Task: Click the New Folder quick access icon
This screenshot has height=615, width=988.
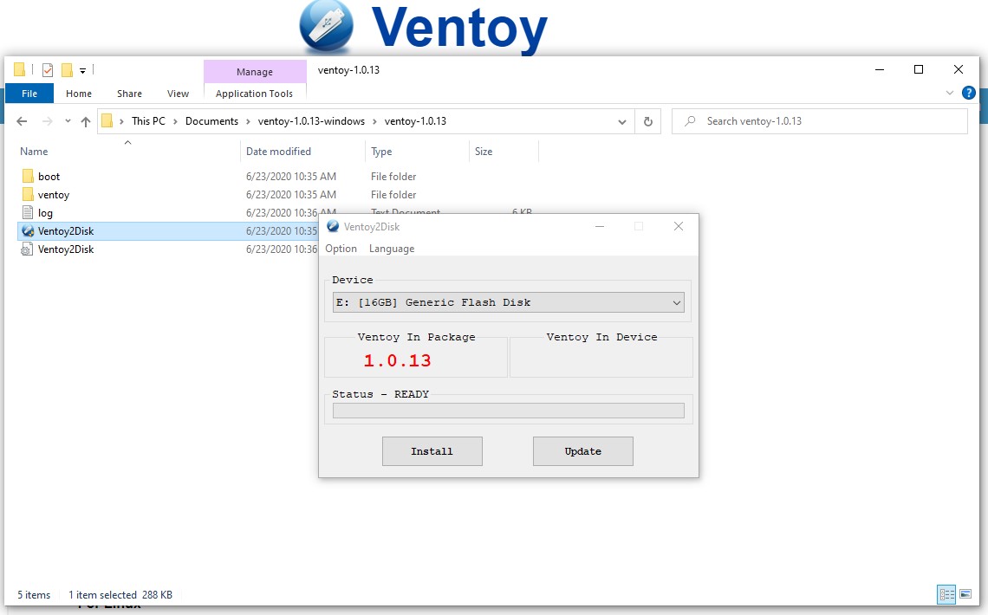Action: [67, 70]
